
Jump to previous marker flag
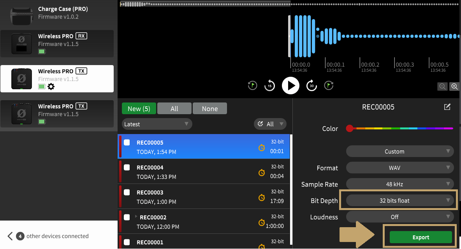[253, 85]
